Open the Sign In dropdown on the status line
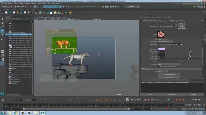The width and height of the screenshot is (206, 115). (133, 7)
